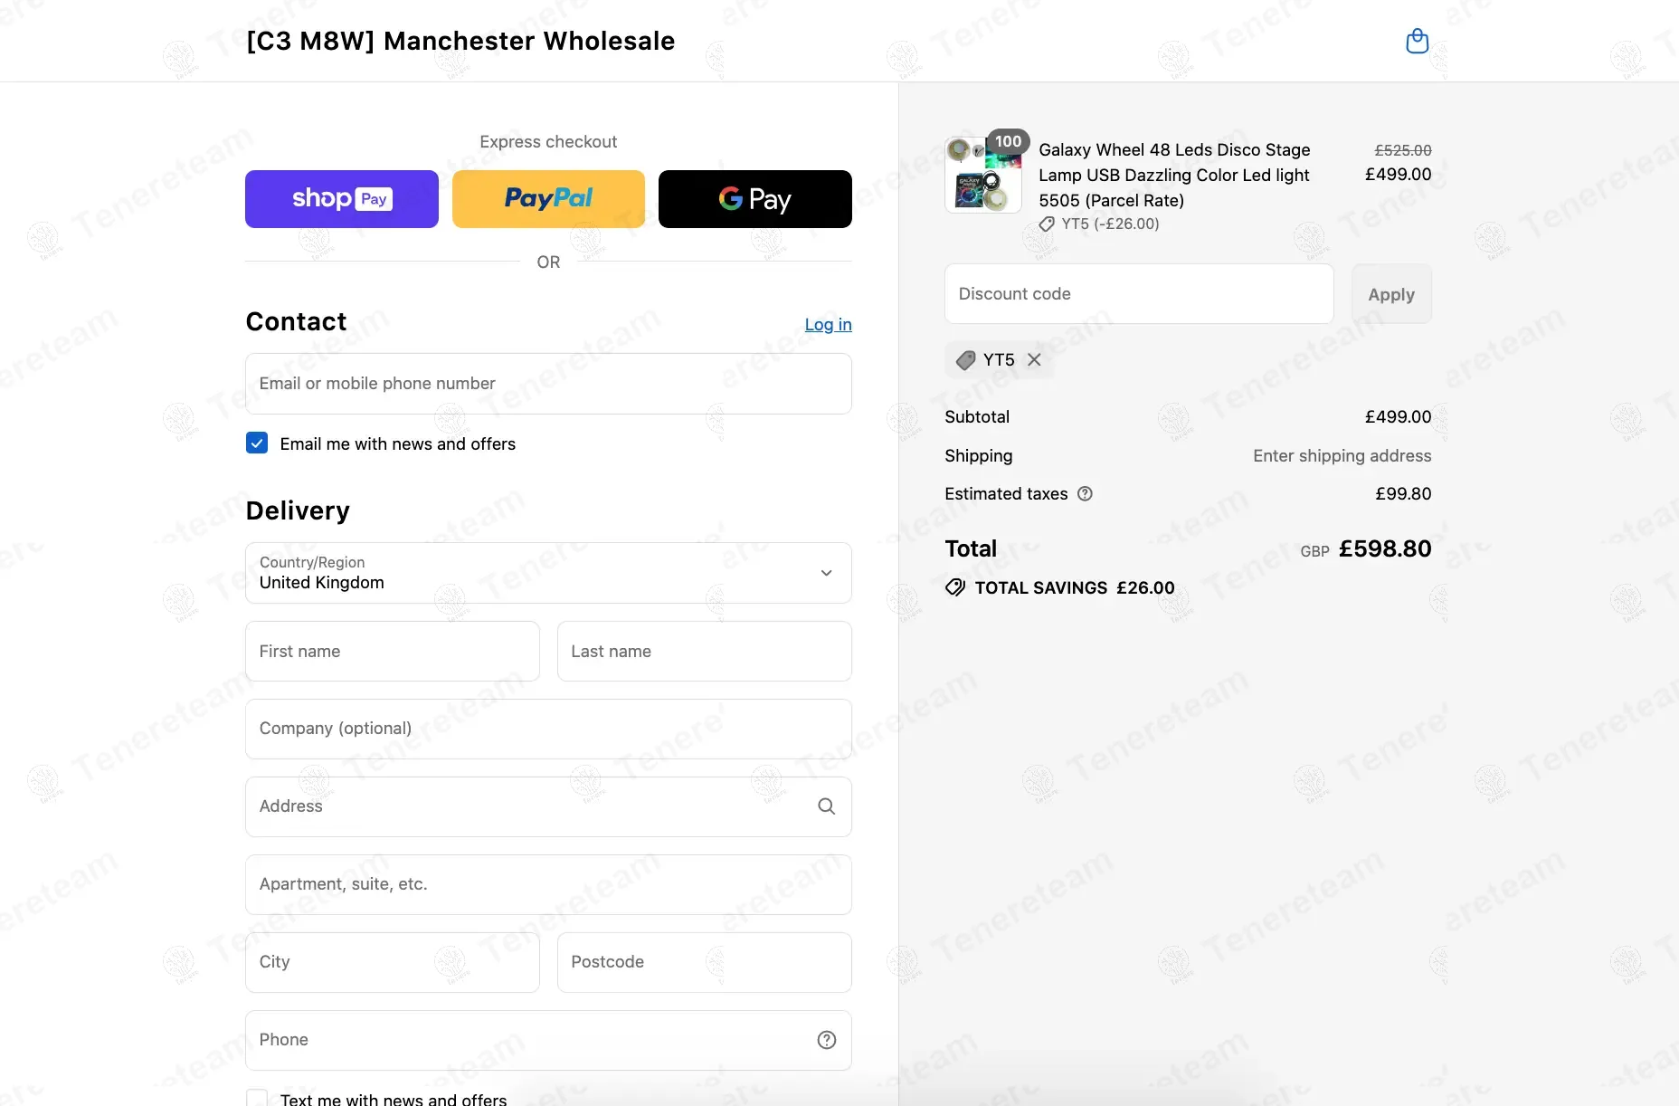Focus the First name field

[393, 651]
